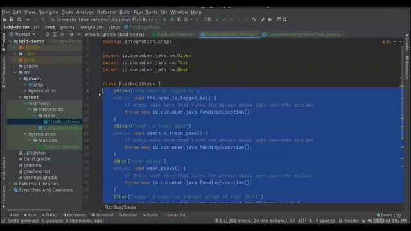Click the groovy breadcrumb item
This screenshot has height=231, width=411.
[67, 27]
